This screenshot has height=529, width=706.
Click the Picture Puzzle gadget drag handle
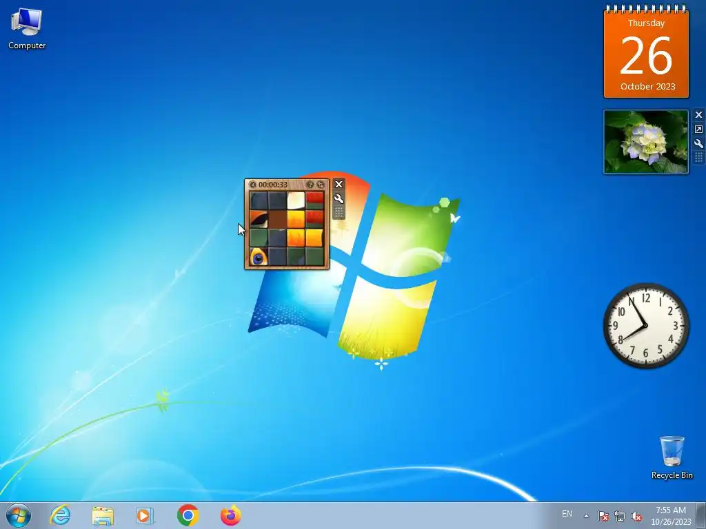(x=339, y=212)
